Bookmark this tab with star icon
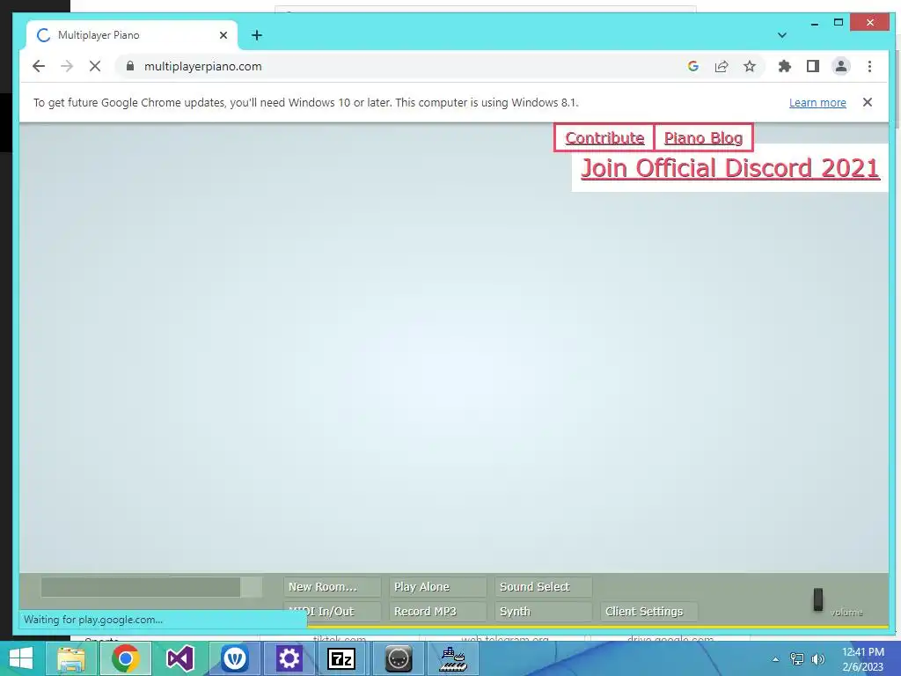Screen dimensions: 901x676 pos(750,66)
